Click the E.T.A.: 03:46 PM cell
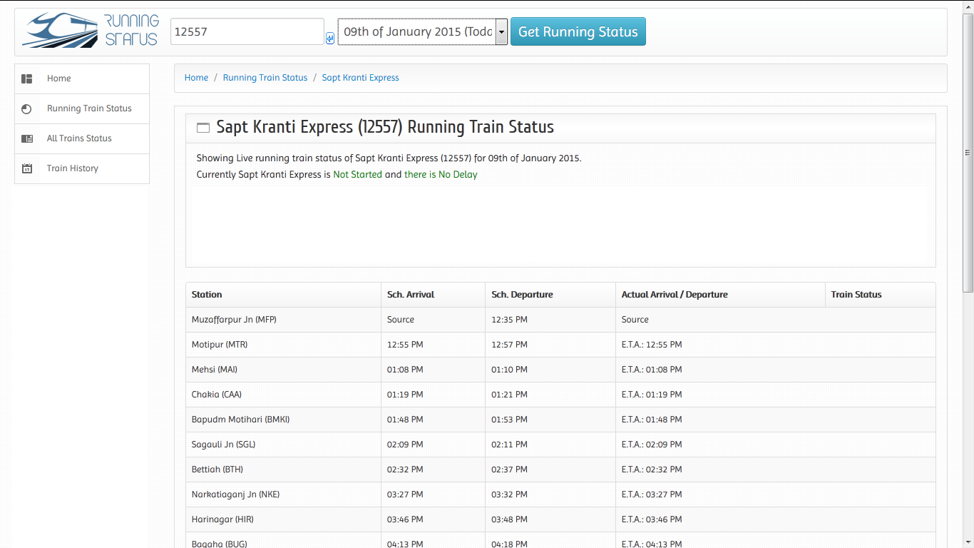This screenshot has height=548, width=974. pos(720,519)
